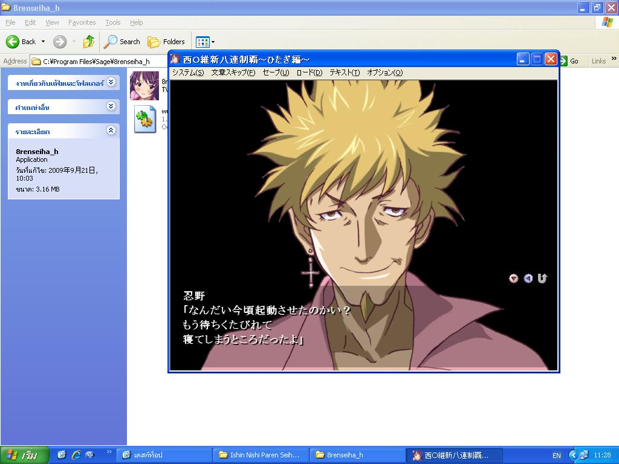Open the Views button dropdown arrow
This screenshot has height=464, width=619.
pos(213,42)
